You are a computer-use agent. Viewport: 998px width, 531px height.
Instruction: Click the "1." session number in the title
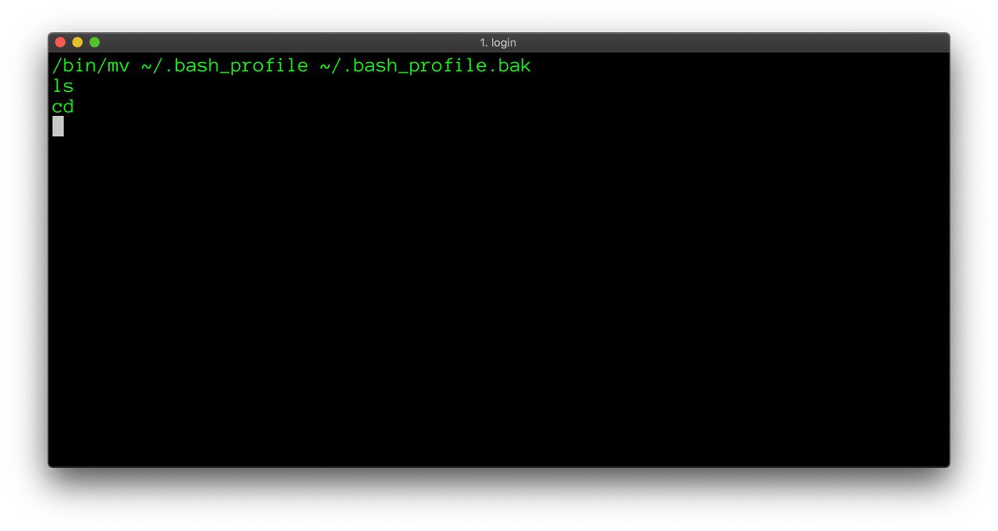pos(483,43)
